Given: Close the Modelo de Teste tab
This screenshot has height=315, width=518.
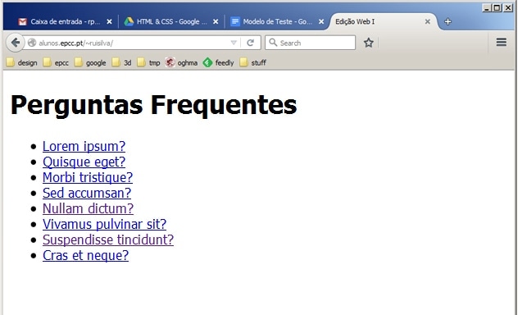Looking at the screenshot, I should pos(321,22).
